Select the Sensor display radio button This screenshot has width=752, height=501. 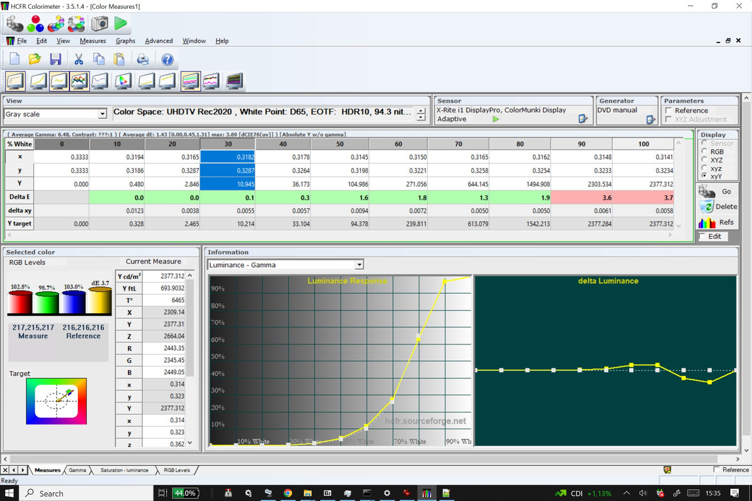tap(704, 143)
